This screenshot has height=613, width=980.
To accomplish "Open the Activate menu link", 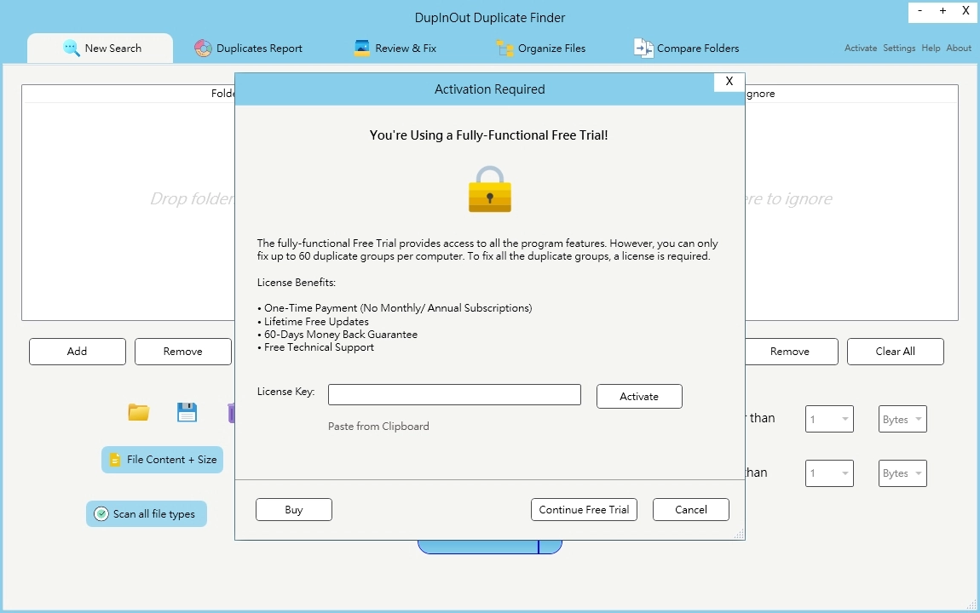I will point(861,48).
